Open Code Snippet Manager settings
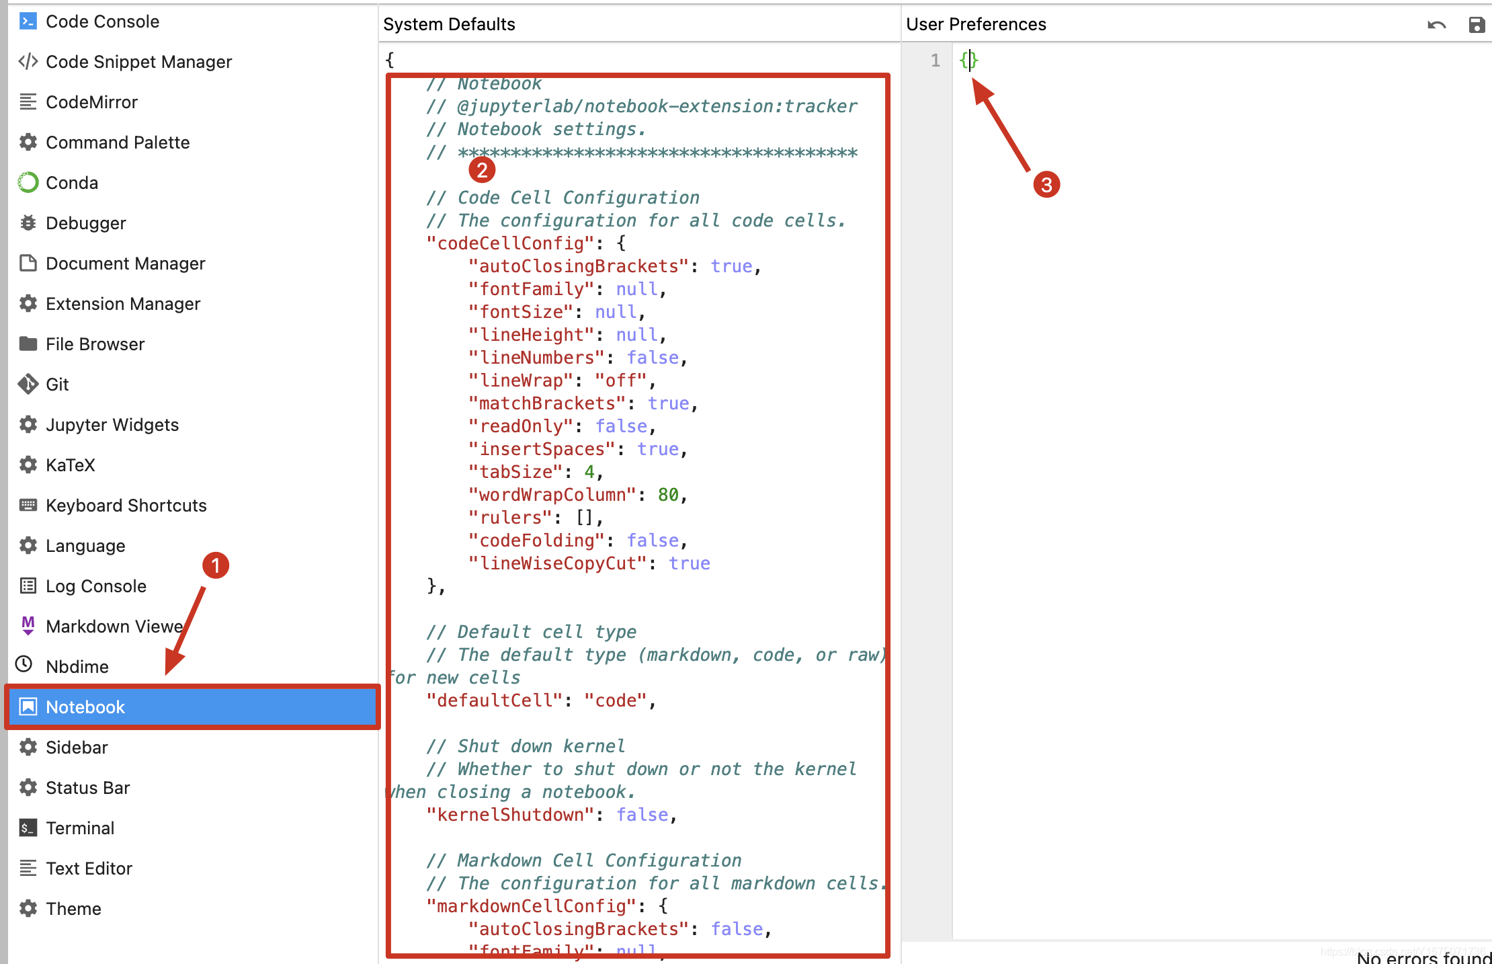The width and height of the screenshot is (1492, 964). [138, 62]
